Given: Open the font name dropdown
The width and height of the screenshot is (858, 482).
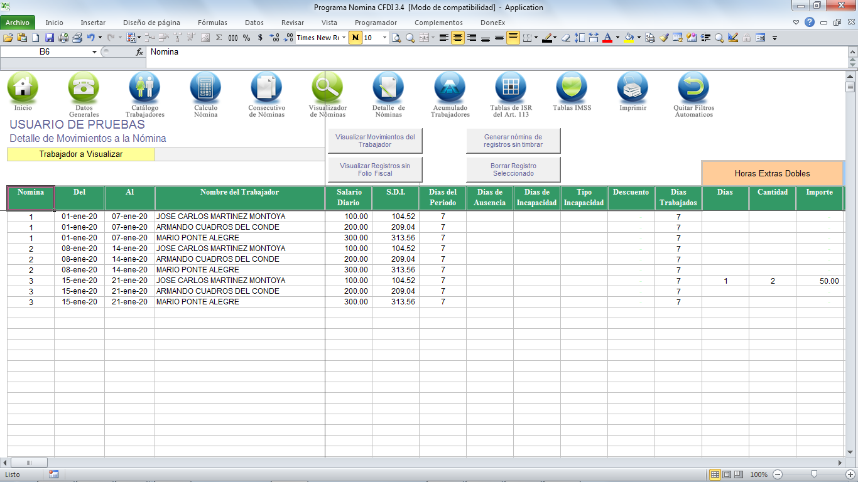Looking at the screenshot, I should [x=344, y=38].
